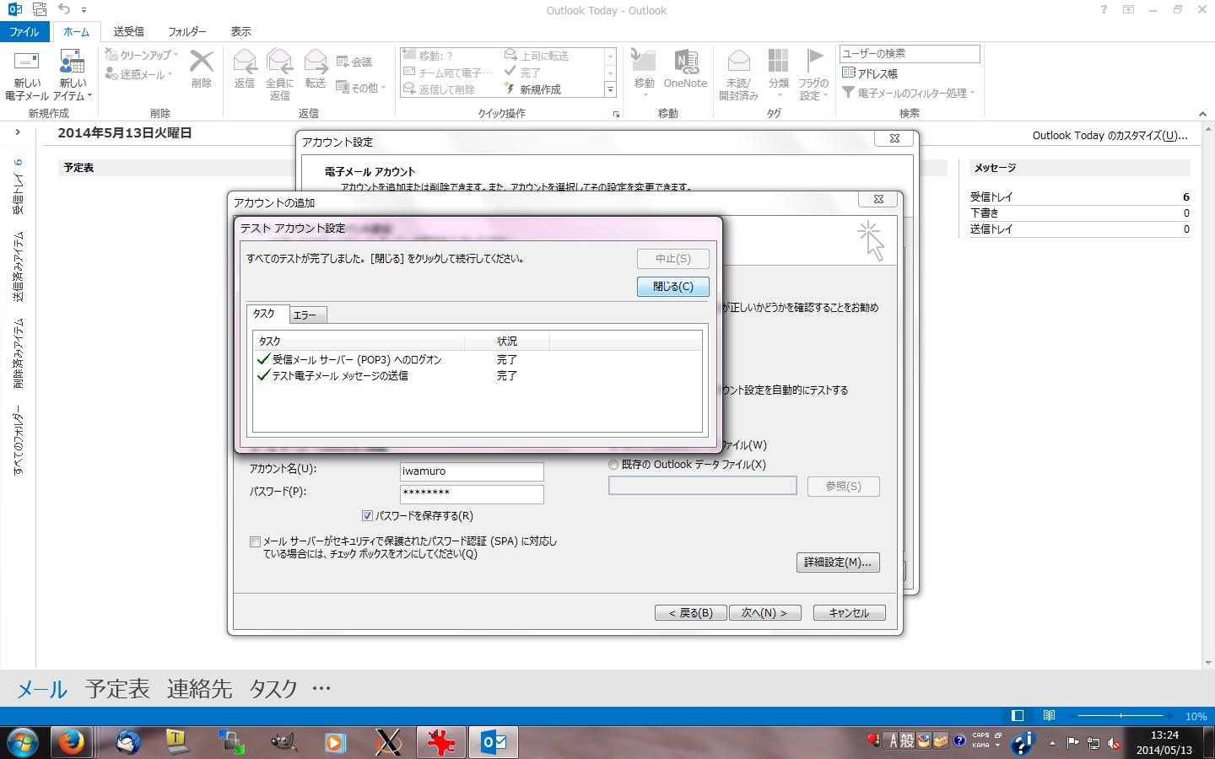
Task: Click the zoom in plus button in the status bar
Action: coord(1170,716)
